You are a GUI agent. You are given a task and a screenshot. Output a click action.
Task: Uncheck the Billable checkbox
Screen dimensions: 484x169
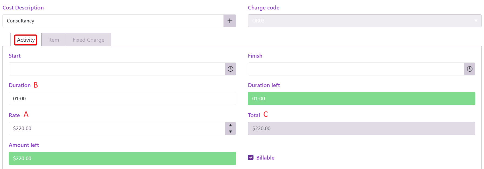point(251,158)
